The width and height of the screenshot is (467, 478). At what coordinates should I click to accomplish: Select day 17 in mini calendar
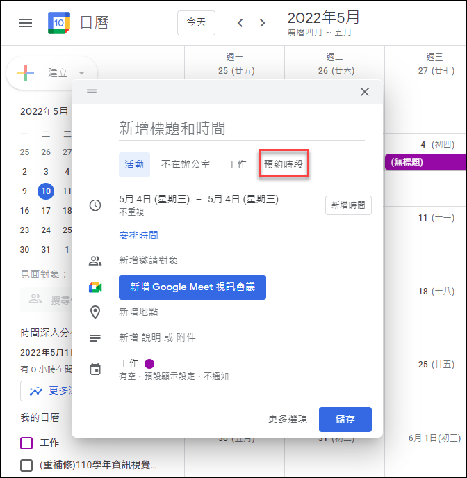pyautogui.click(x=46, y=211)
